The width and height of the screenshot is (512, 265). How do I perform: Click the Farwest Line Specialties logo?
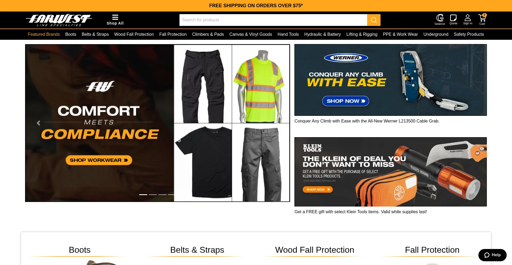pos(59,20)
